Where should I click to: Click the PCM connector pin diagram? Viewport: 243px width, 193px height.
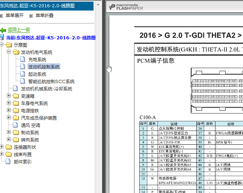tap(217, 90)
